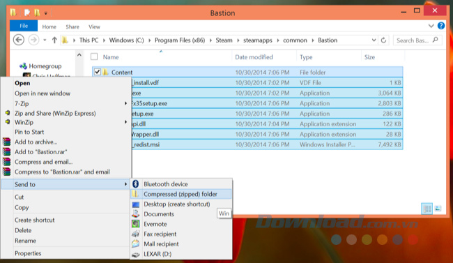
Task: Open the recent locations dropdown arrow
Action: [x=45, y=40]
